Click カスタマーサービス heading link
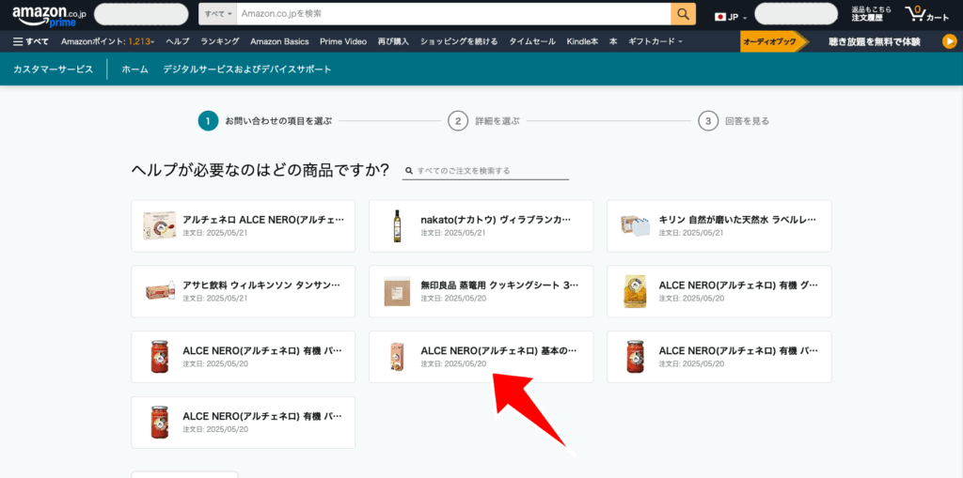The image size is (963, 478). click(x=54, y=69)
